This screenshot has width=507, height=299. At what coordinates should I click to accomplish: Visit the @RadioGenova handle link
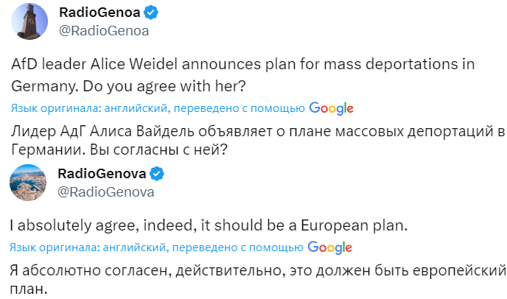[x=105, y=192]
